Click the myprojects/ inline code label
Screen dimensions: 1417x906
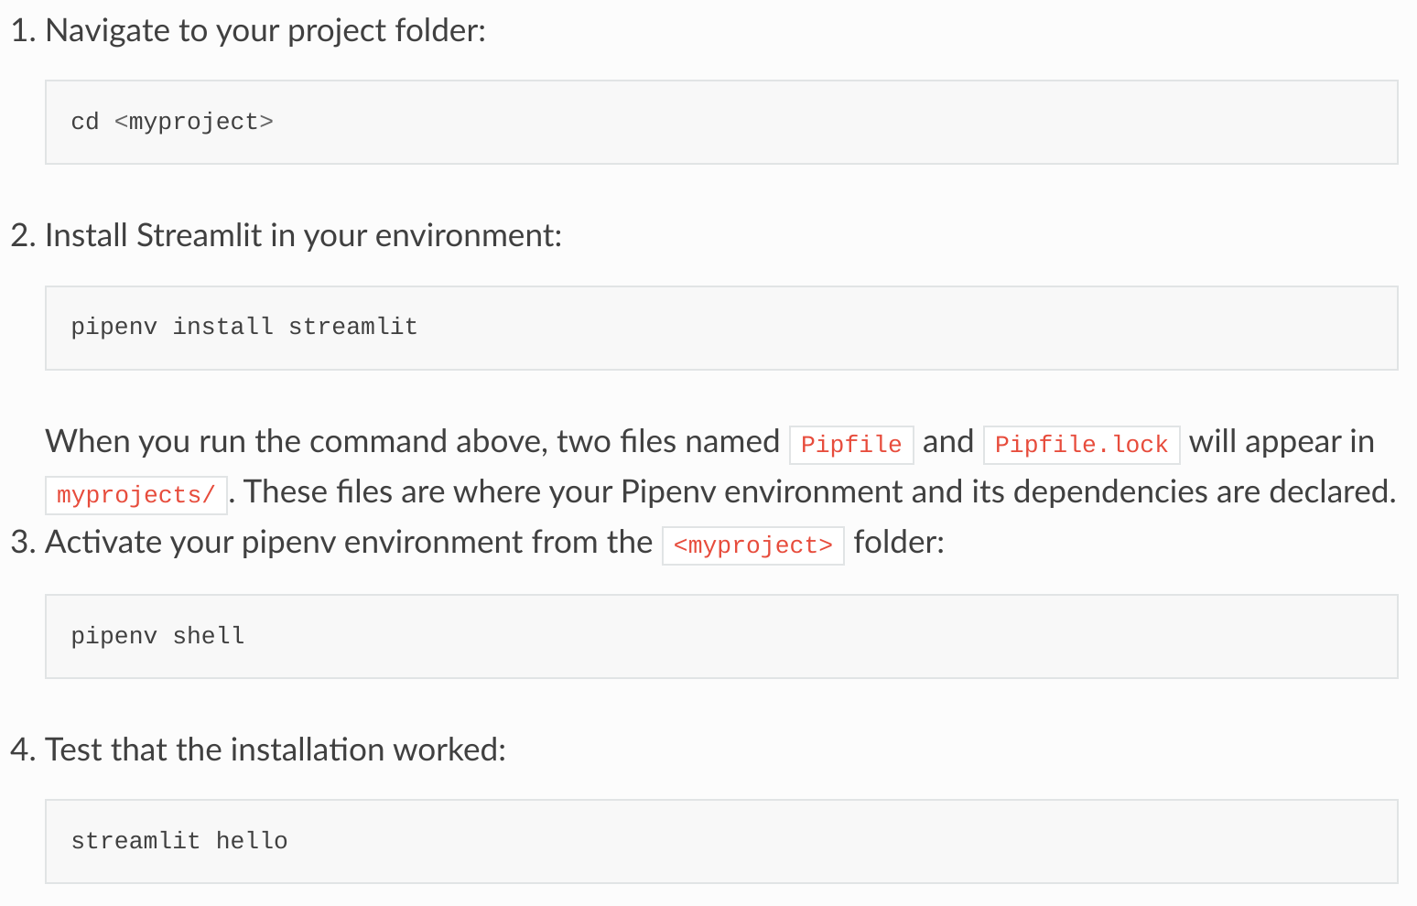tap(135, 494)
